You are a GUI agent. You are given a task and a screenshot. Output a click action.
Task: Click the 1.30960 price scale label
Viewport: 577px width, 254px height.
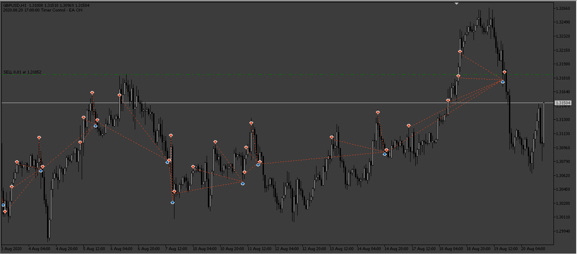(563, 148)
